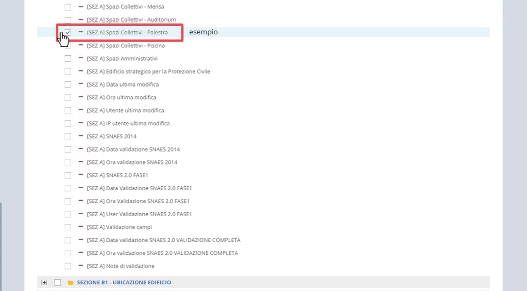Check the Validazione campi checkbox

[68, 227]
